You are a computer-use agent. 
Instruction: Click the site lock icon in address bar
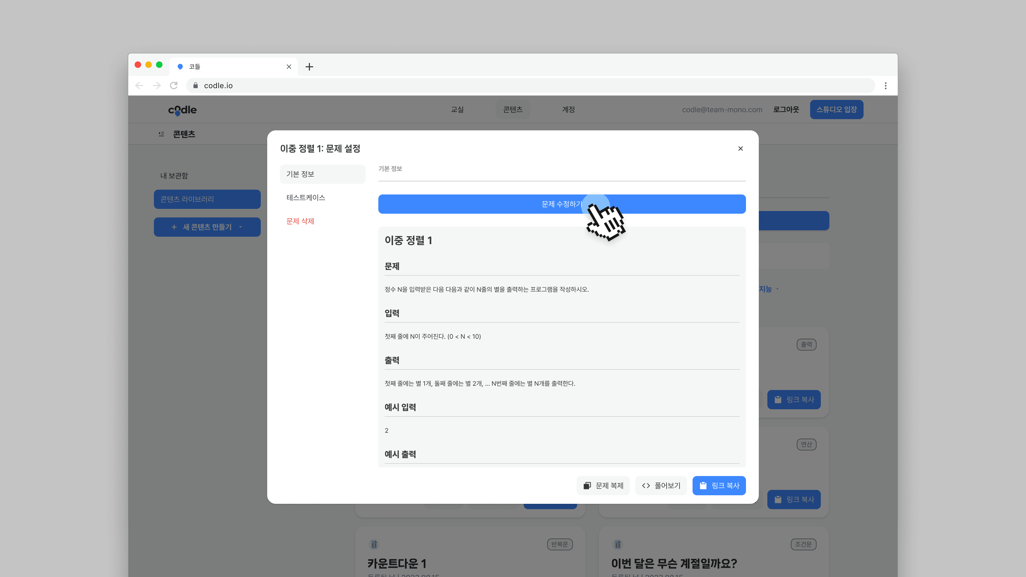pyautogui.click(x=195, y=85)
